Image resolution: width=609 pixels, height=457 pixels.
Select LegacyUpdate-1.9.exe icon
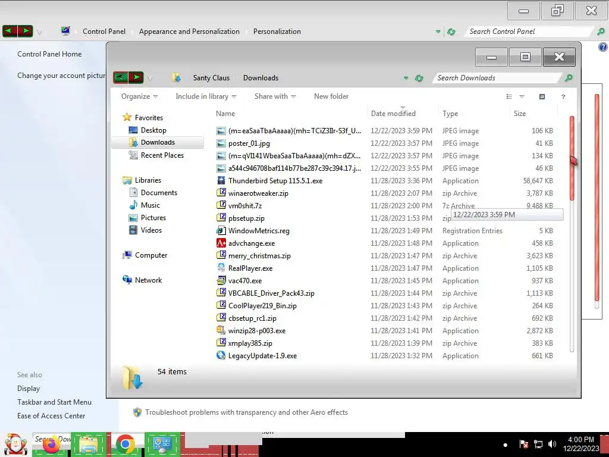click(x=221, y=356)
